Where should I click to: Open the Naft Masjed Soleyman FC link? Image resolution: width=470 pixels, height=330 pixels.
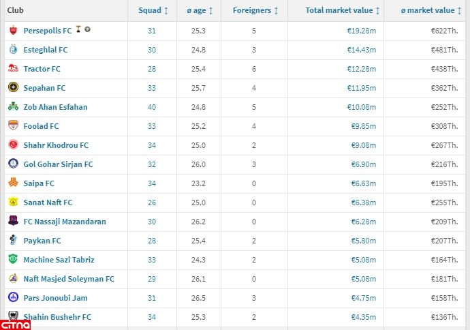click(69, 279)
